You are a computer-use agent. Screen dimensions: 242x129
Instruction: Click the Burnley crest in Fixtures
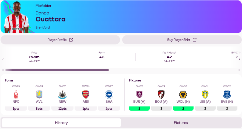[139, 95]
